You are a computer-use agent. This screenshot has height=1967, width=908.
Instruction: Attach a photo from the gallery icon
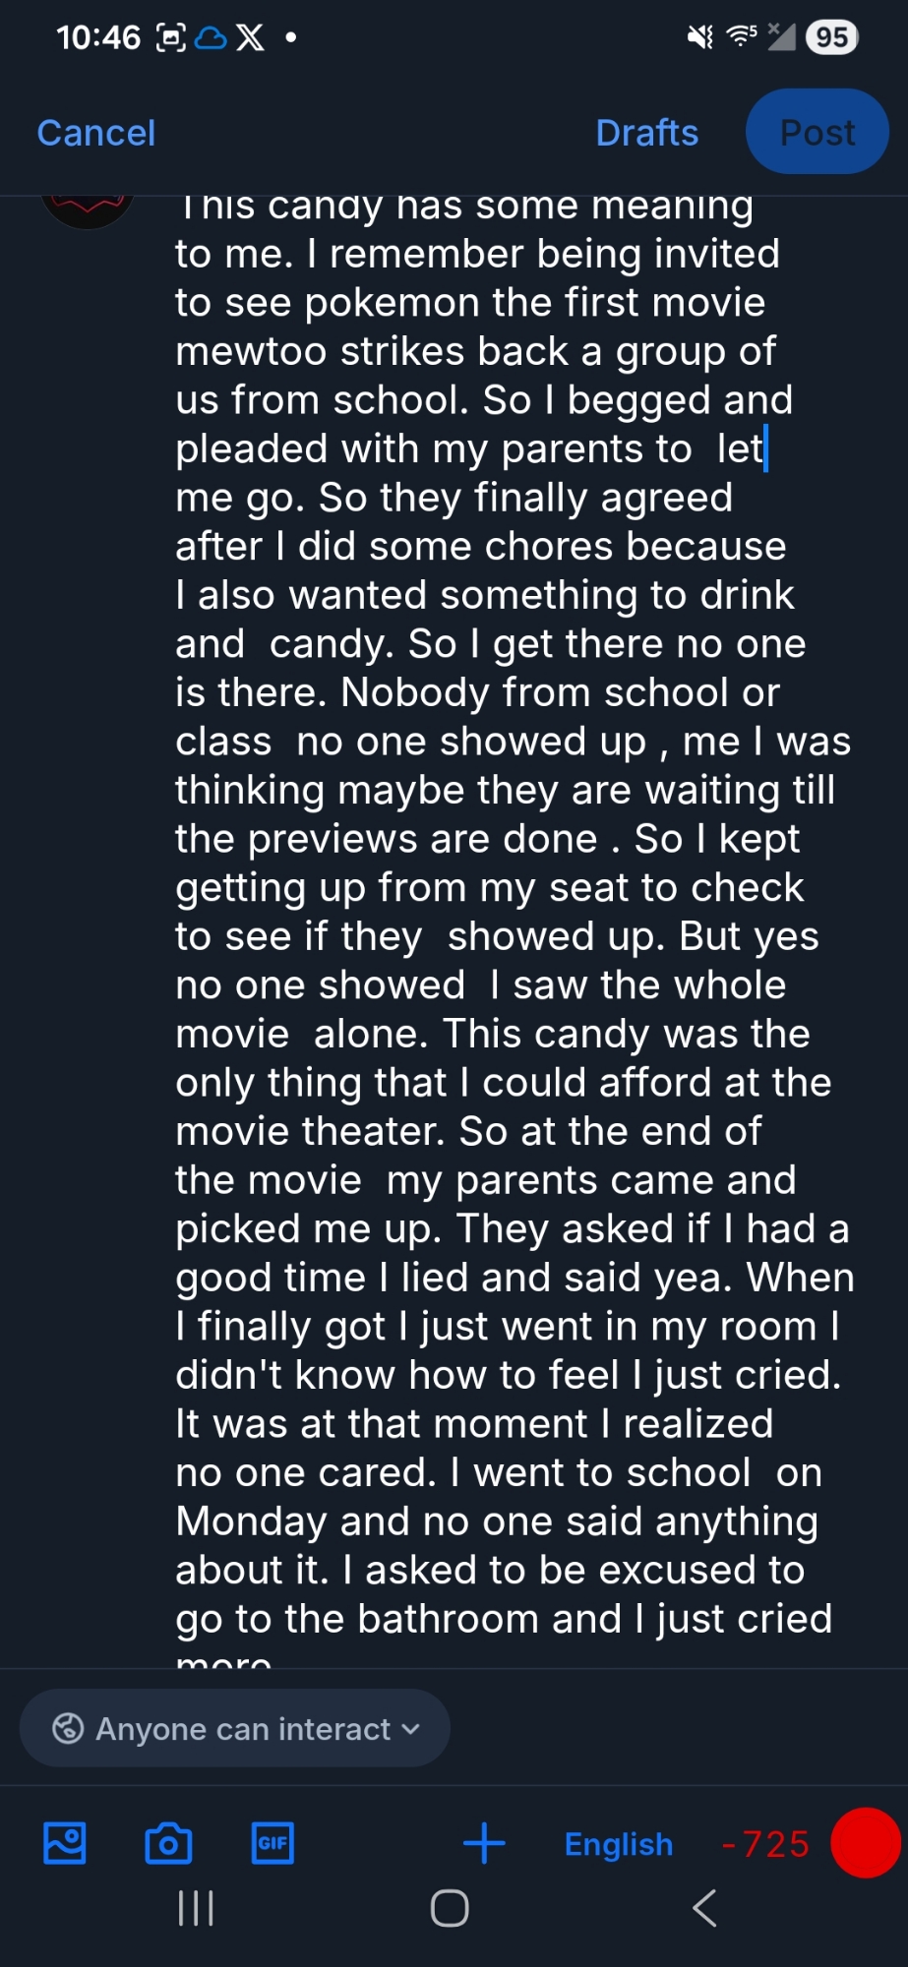(x=65, y=1843)
